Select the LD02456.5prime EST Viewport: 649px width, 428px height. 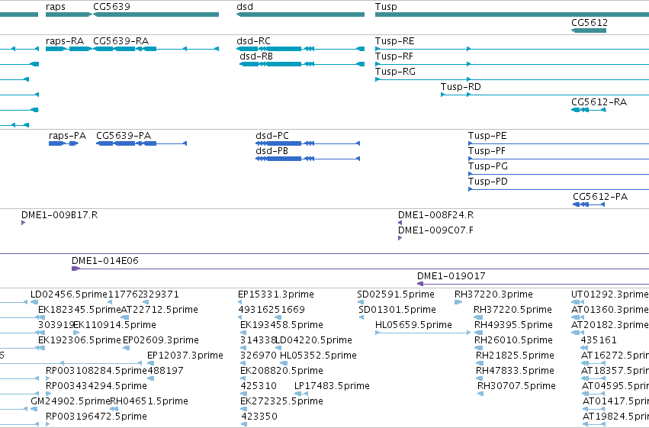click(x=34, y=302)
